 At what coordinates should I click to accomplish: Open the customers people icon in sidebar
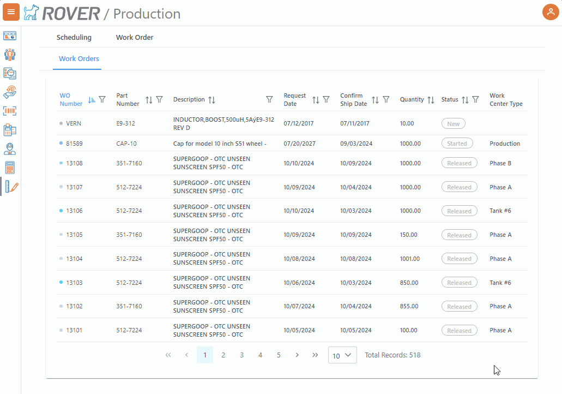coord(10,55)
